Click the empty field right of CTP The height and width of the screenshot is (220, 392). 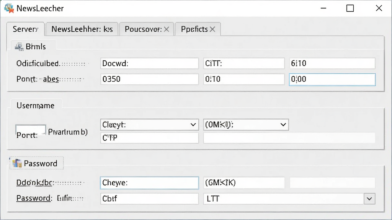pyautogui.click(x=289, y=138)
